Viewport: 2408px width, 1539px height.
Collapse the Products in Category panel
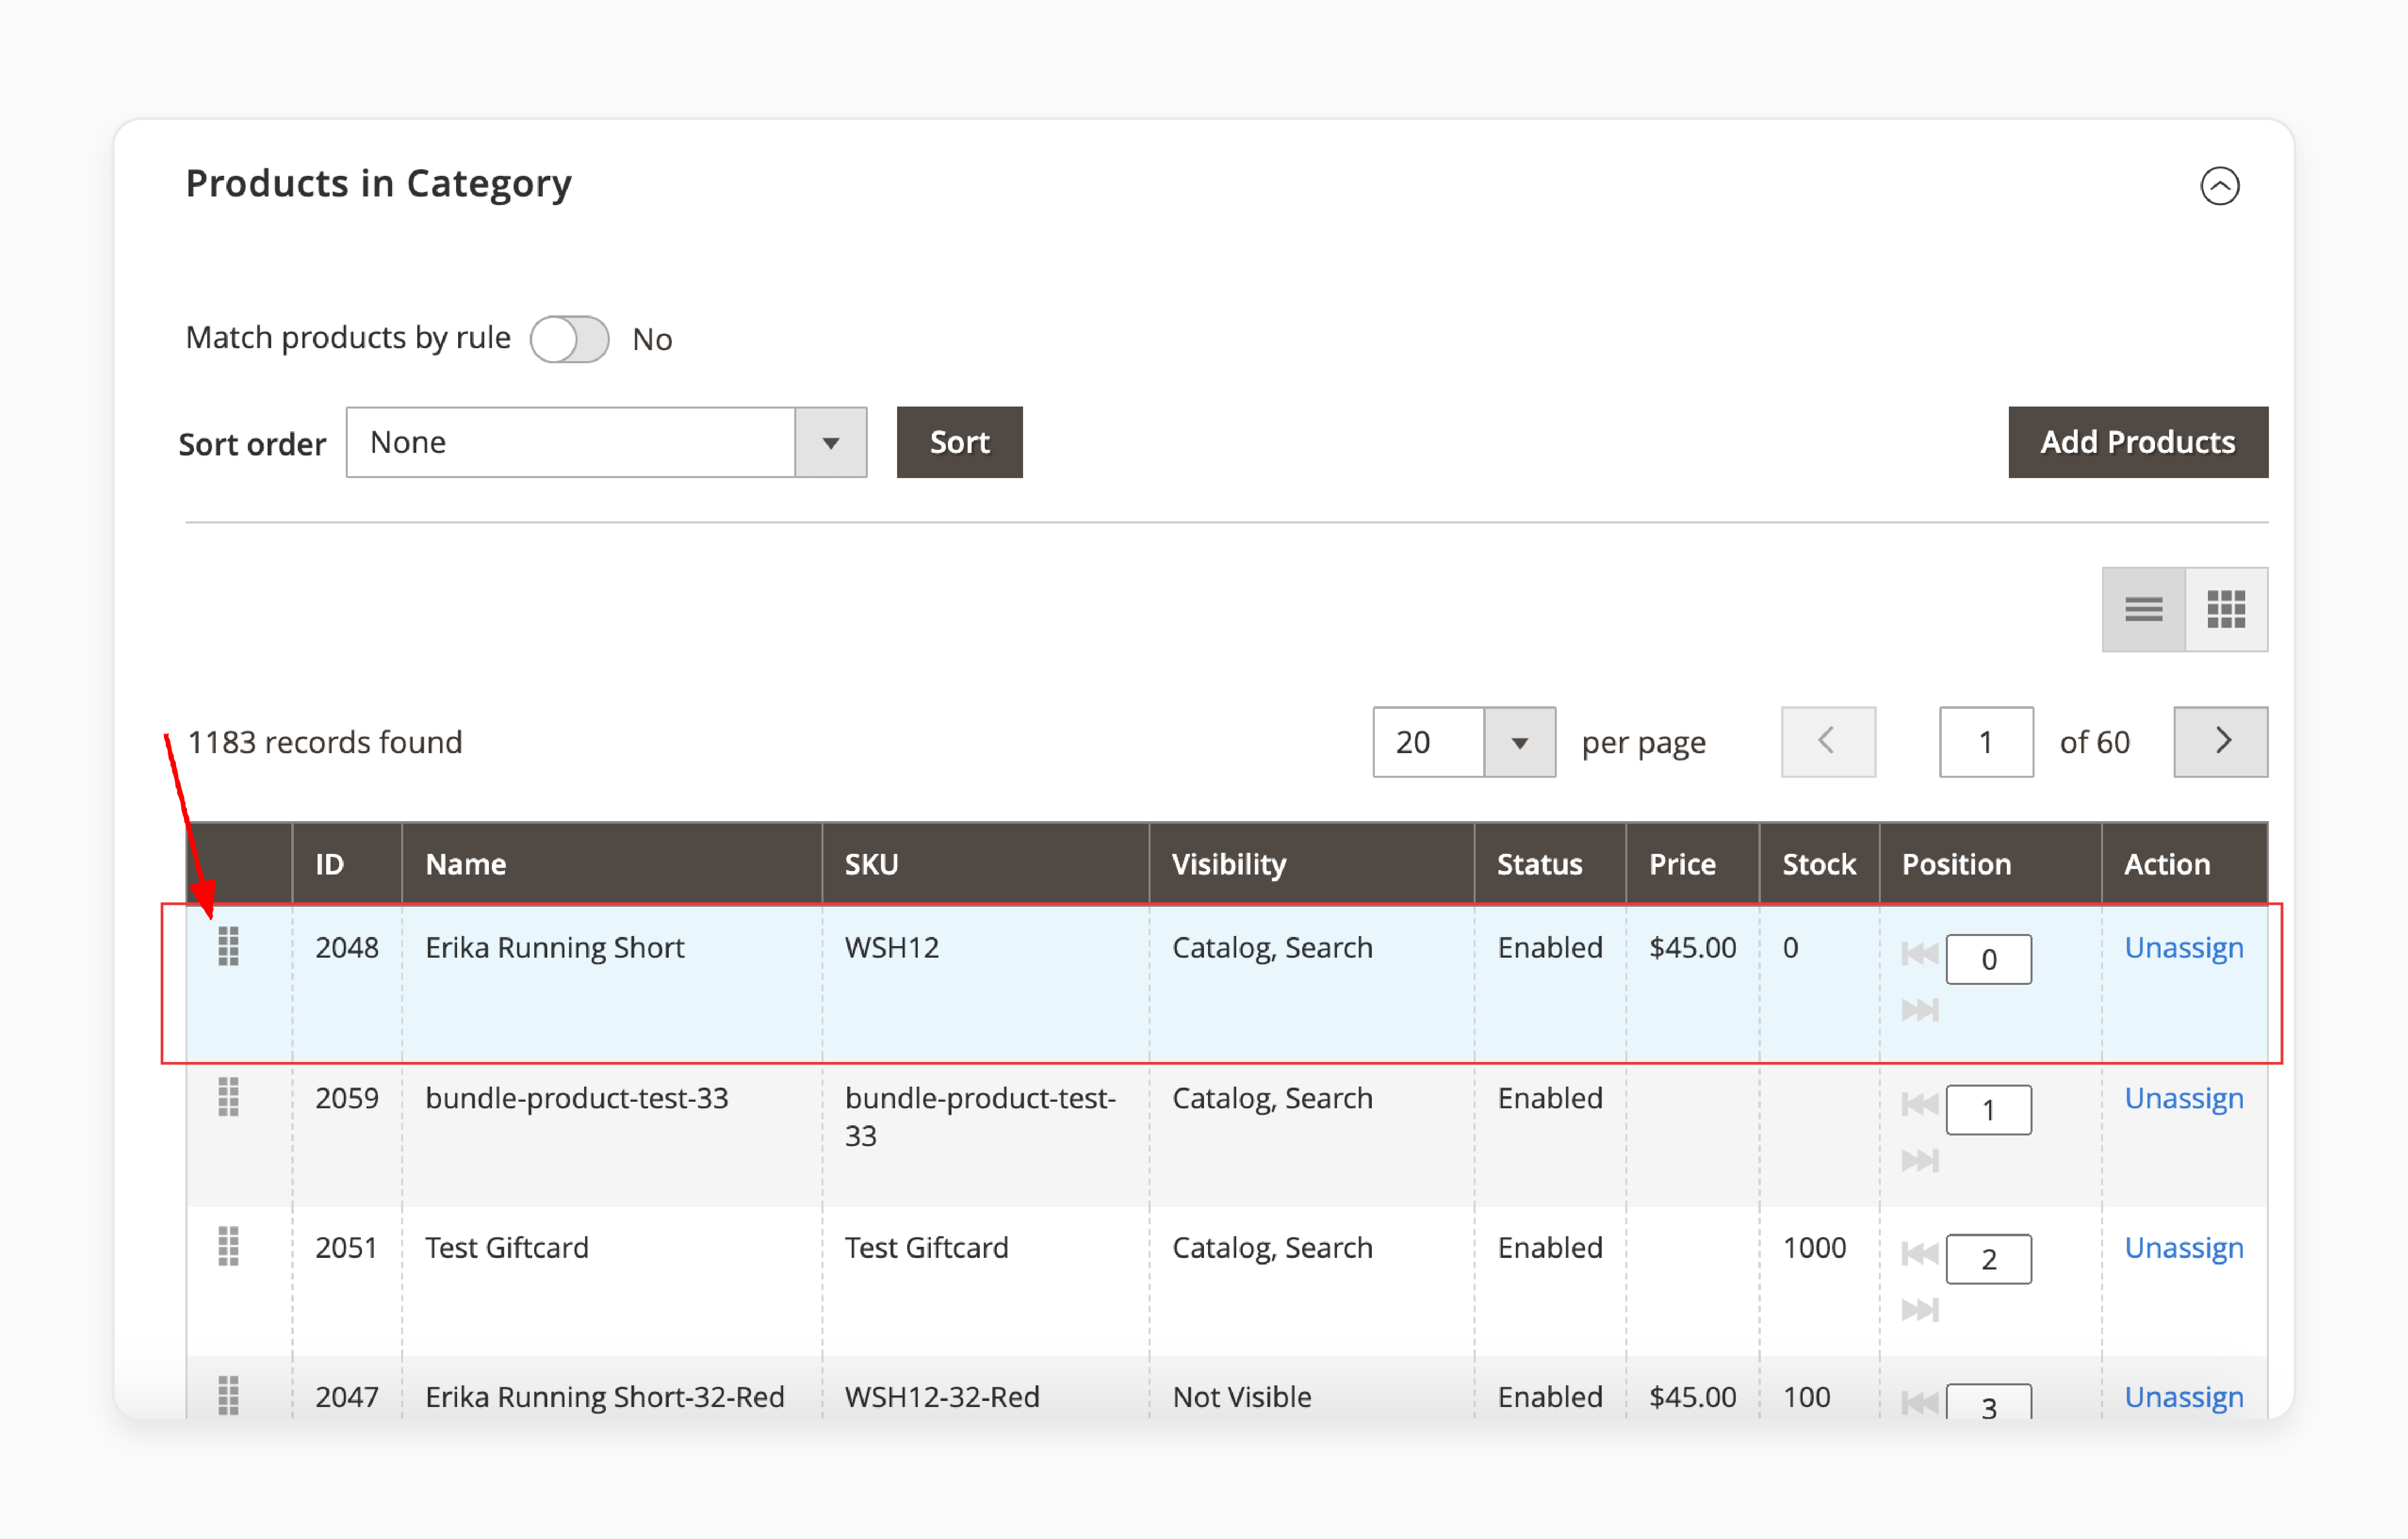coord(2219,186)
